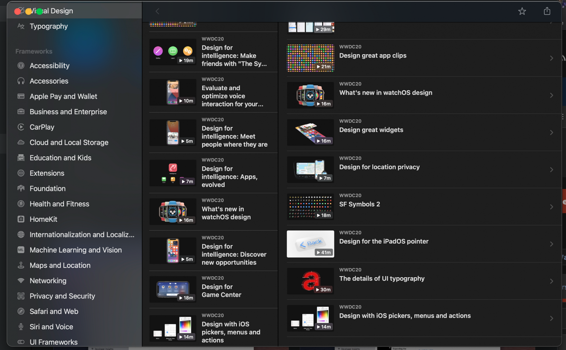Viewport: 566px width, 350px height.
Task: Click the HomeKit house icon
Action: (21, 219)
